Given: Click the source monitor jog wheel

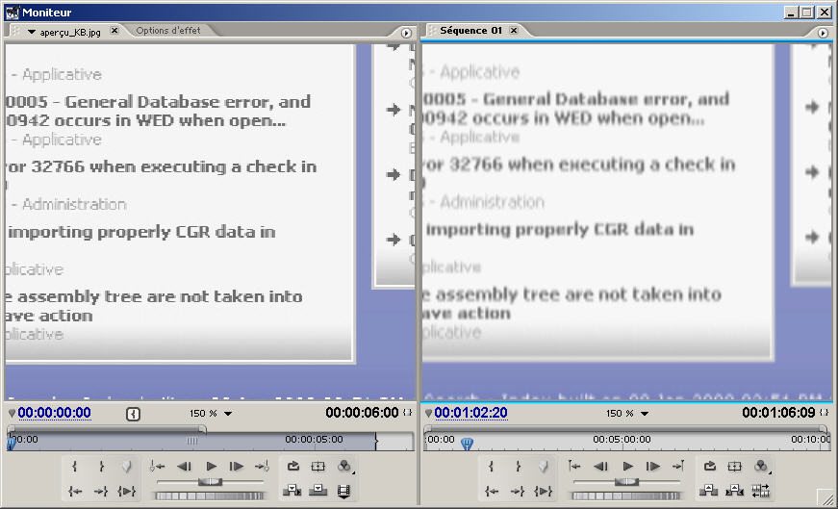Looking at the screenshot, I should [x=209, y=496].
